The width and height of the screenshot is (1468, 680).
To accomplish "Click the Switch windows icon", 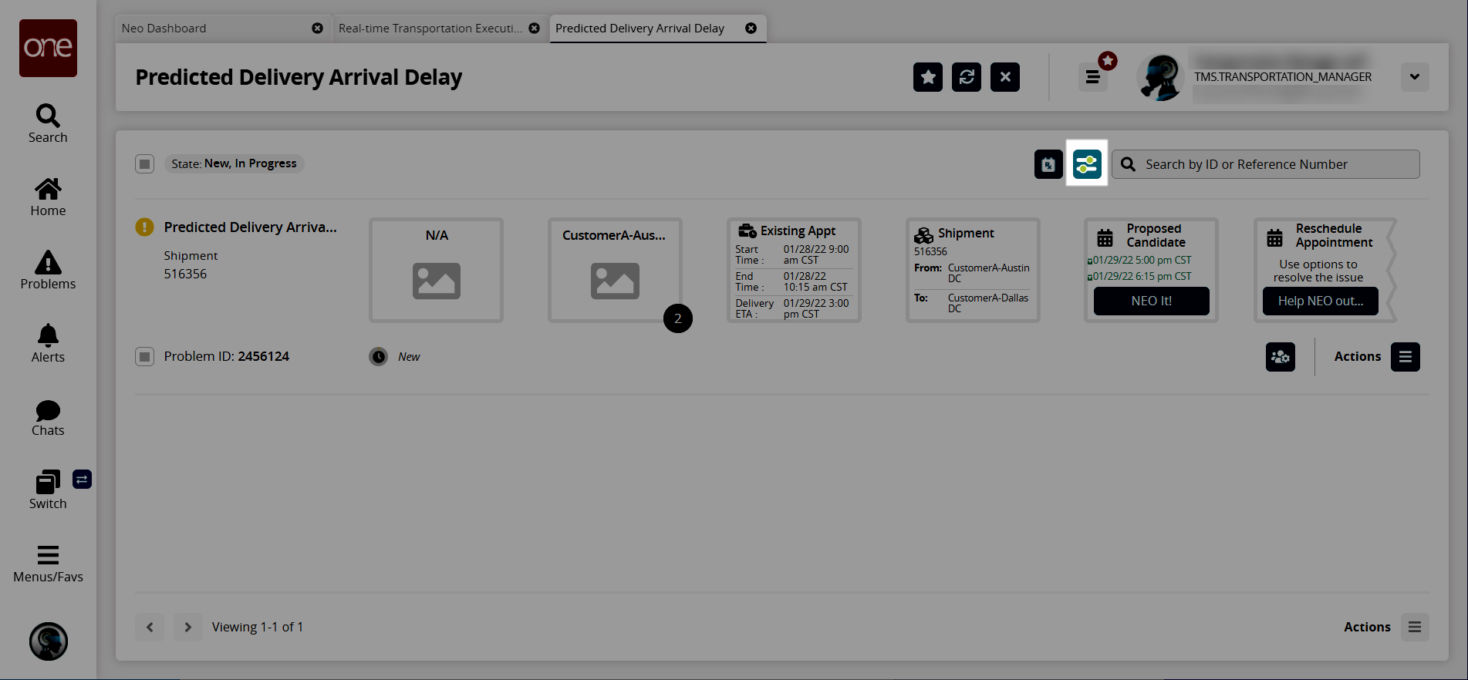I will click(x=48, y=483).
